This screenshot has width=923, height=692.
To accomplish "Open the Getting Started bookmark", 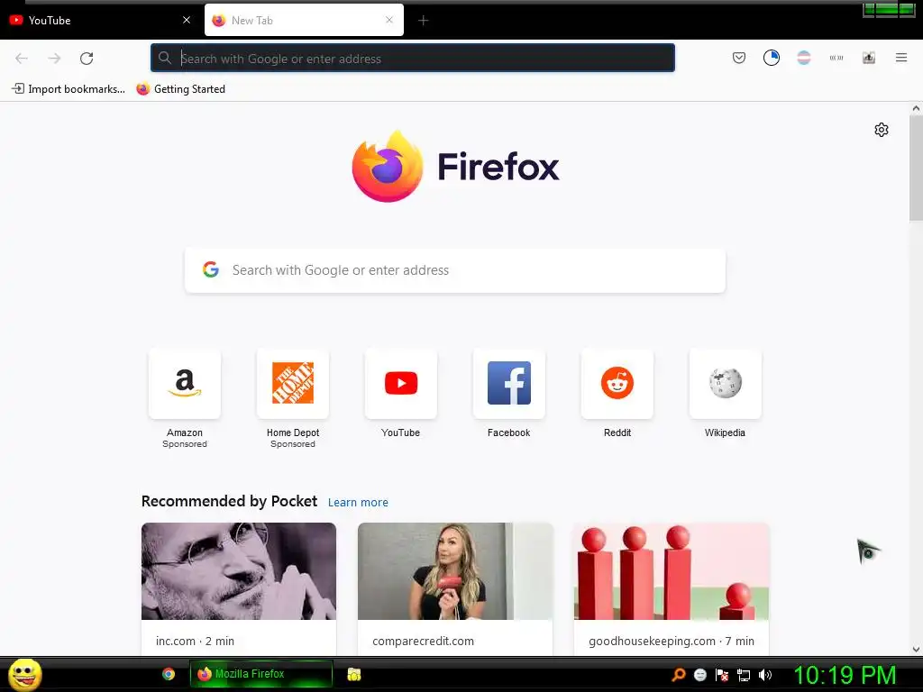I will 180,89.
